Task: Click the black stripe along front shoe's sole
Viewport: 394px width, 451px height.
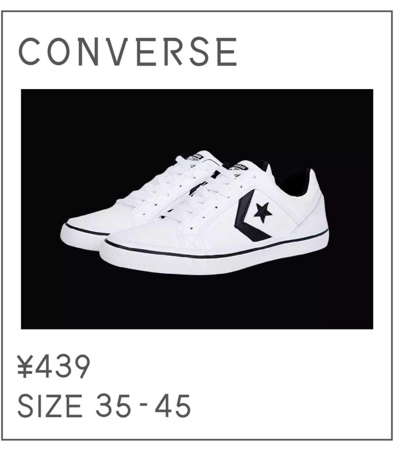Action: click(x=215, y=246)
